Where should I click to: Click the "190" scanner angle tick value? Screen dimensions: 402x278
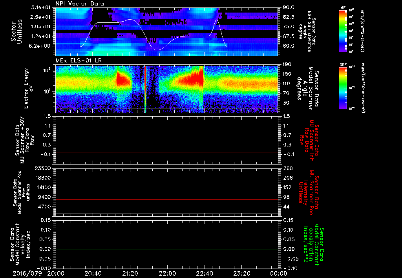[x=287, y=64]
